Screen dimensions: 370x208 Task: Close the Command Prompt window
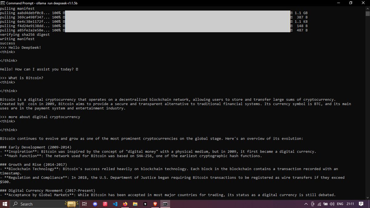pos(364,3)
